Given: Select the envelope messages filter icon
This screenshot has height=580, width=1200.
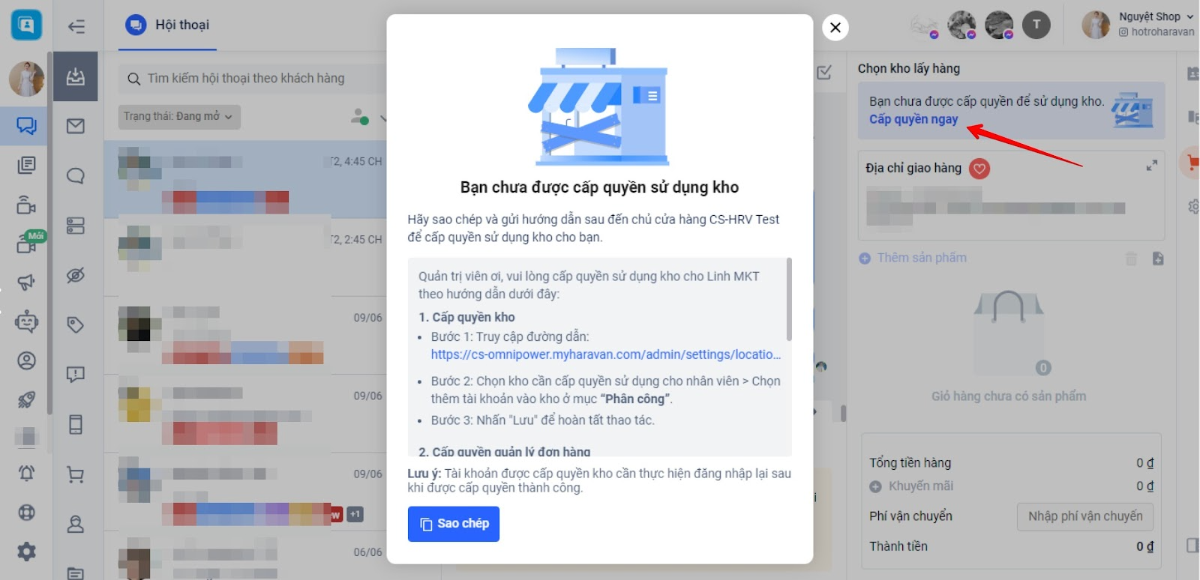Looking at the screenshot, I should click(x=76, y=126).
